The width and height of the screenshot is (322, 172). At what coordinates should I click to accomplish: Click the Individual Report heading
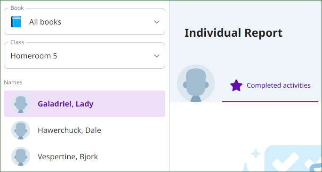[233, 33]
